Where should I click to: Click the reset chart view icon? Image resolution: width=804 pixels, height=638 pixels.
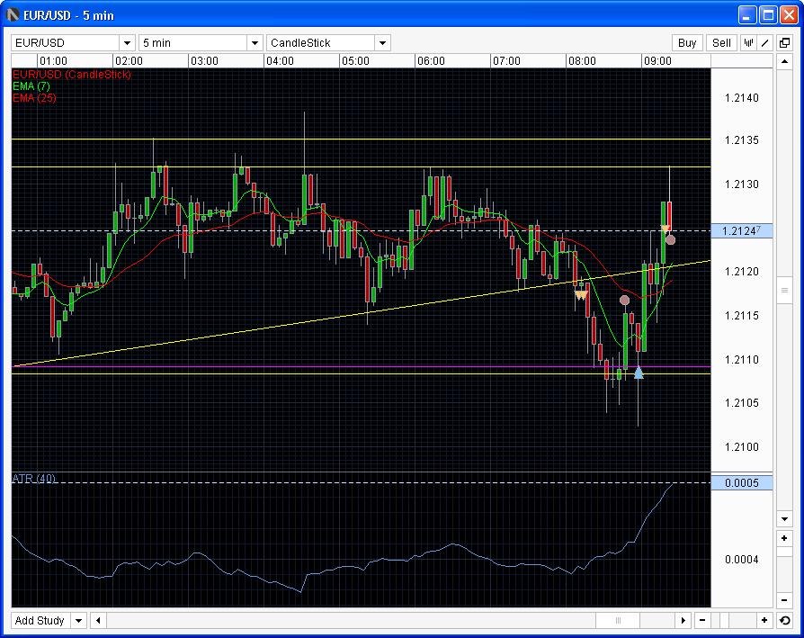click(784, 621)
